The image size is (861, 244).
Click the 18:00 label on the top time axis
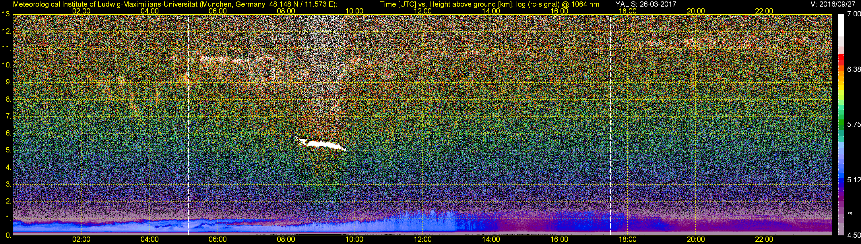tap(627, 11)
